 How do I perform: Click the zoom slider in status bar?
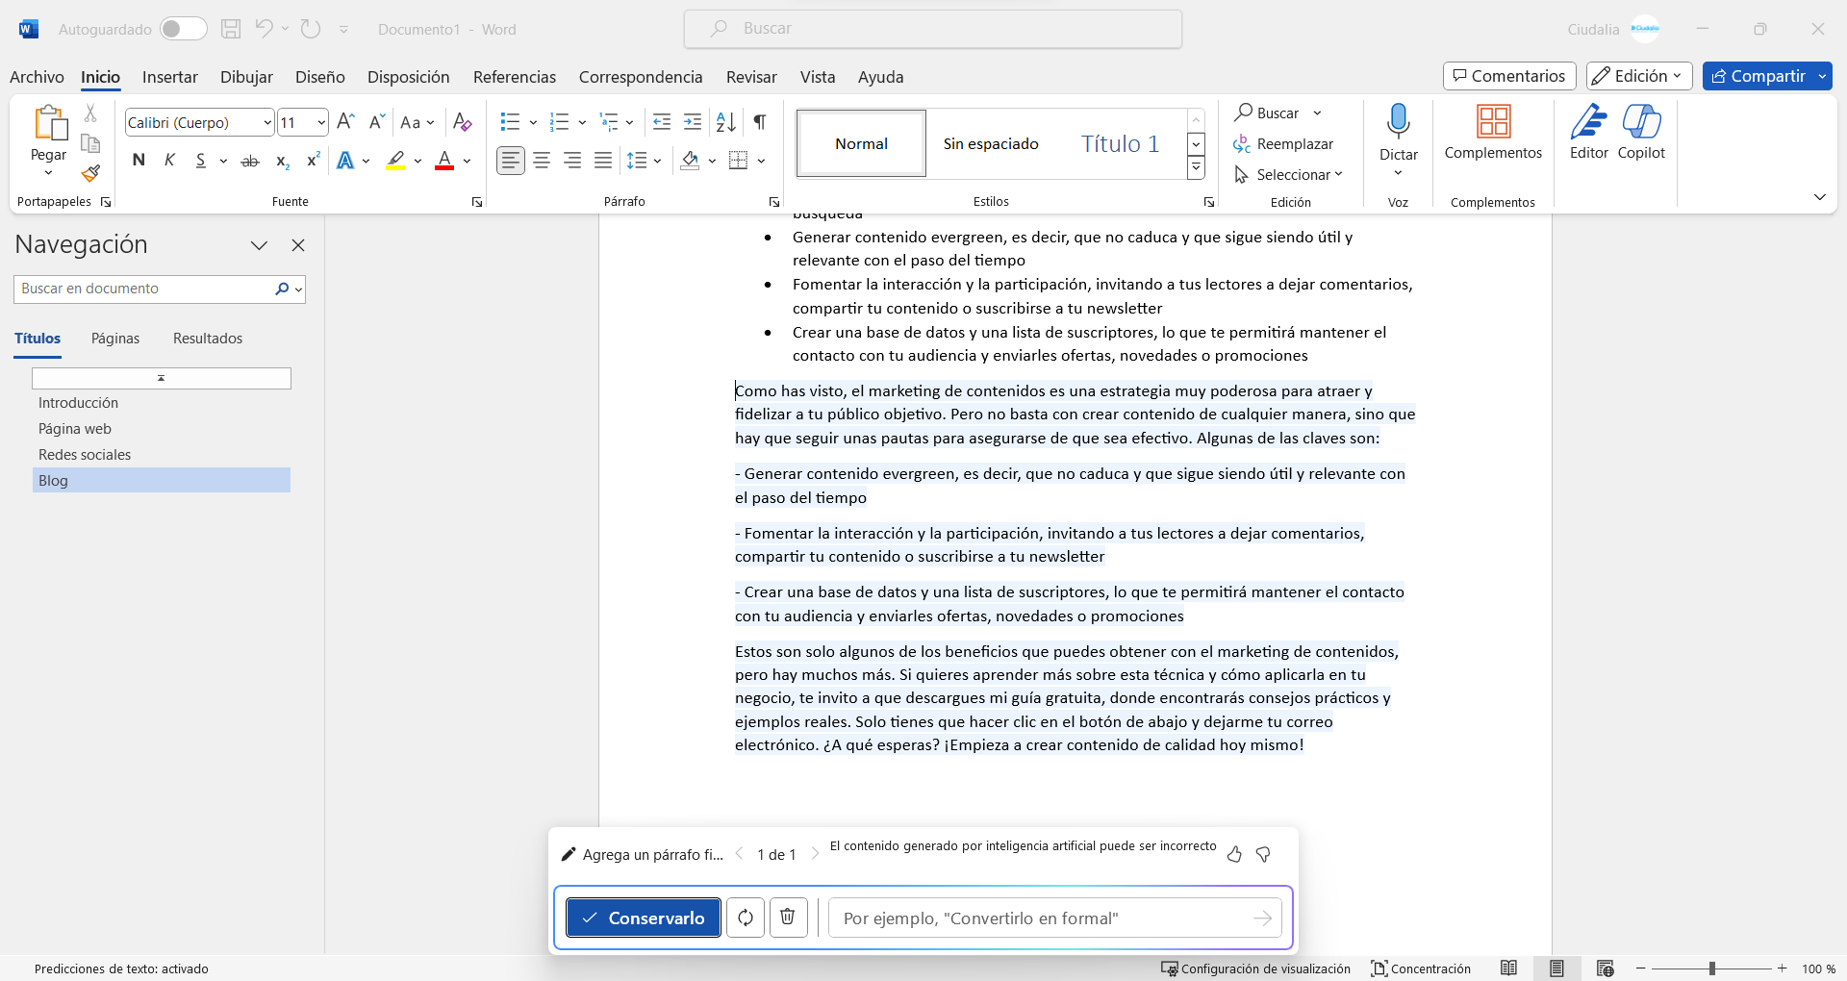click(1711, 968)
